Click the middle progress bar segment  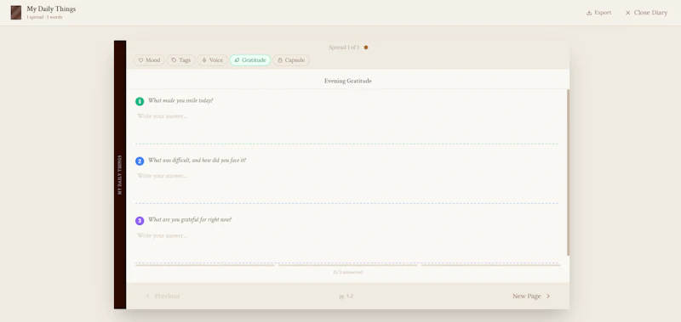coord(347,265)
